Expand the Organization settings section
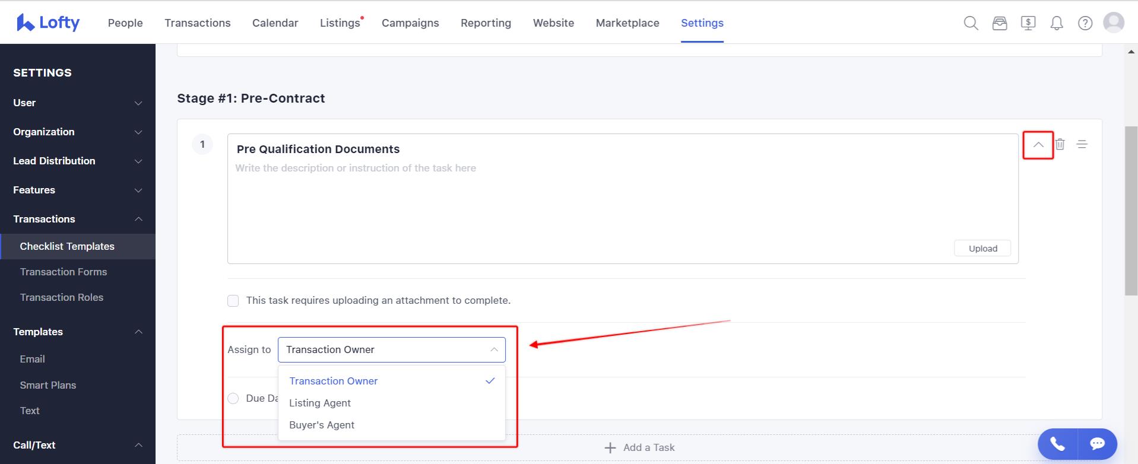Screen dimensions: 1138x464 [78, 132]
